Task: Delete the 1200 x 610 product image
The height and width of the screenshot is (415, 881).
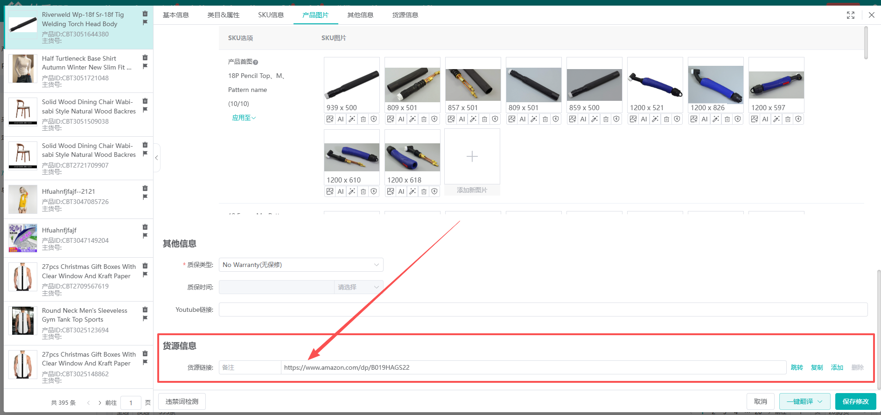Action: [x=363, y=191]
